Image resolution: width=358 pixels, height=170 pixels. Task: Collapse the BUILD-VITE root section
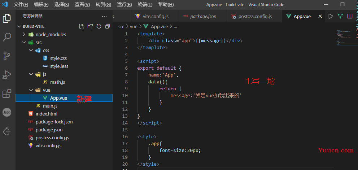pyautogui.click(x=19, y=26)
